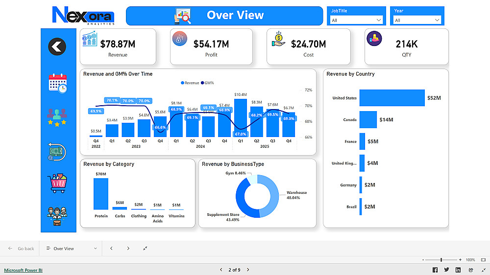Image resolution: width=490 pixels, height=275 pixels.
Task: Share report via Twitter icon
Action: [x=446, y=270]
